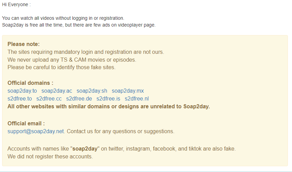Open the s2dfree.to link

[20, 99]
